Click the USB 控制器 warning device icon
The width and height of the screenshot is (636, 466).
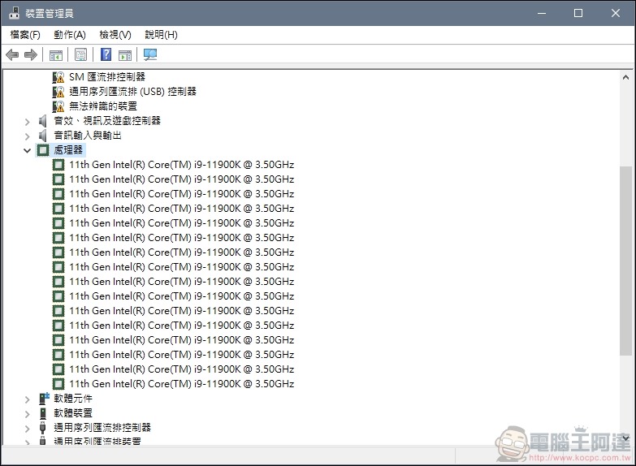point(58,92)
